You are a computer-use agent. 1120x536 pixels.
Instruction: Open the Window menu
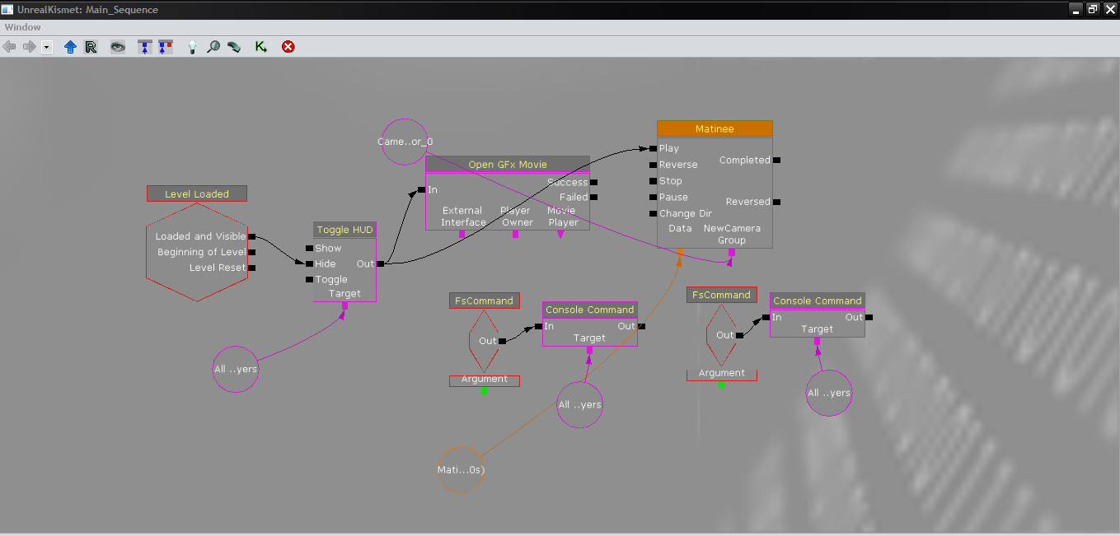(22, 27)
